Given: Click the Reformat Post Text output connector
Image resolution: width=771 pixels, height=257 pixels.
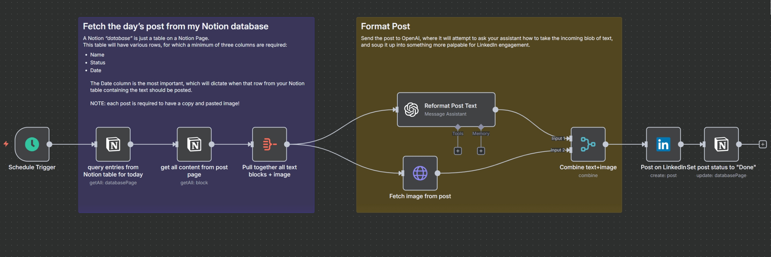Looking at the screenshot, I should click(x=495, y=110).
